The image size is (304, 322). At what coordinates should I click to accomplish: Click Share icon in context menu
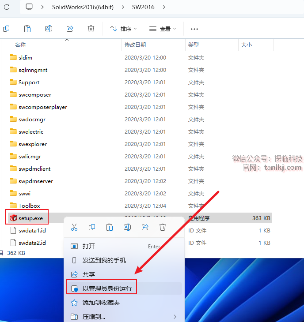(x=145, y=227)
